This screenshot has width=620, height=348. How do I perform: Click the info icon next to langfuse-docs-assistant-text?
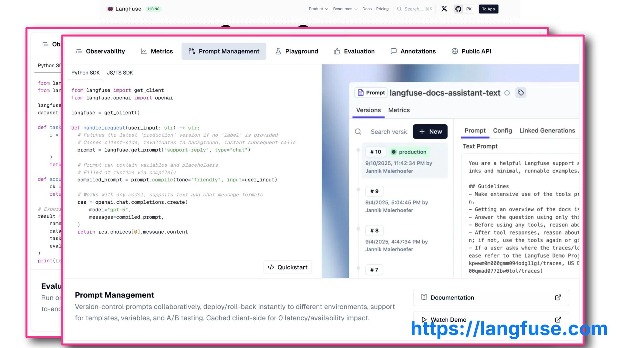[x=507, y=93]
